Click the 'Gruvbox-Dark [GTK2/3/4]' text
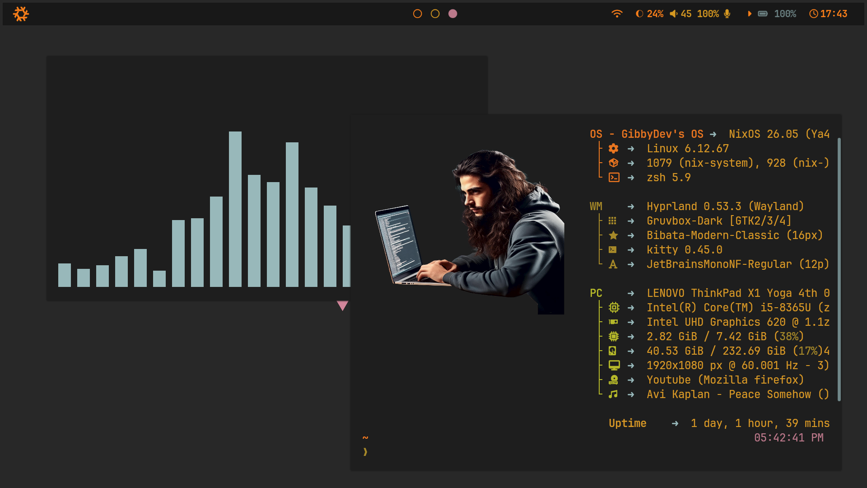This screenshot has height=488, width=867. click(719, 221)
